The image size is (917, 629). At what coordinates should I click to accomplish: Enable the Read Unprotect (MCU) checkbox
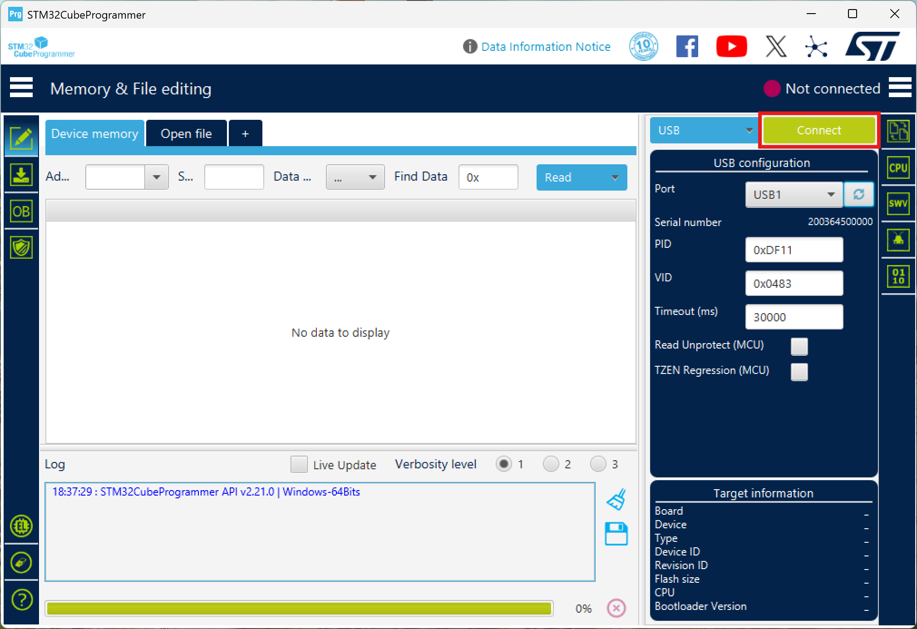tap(799, 346)
